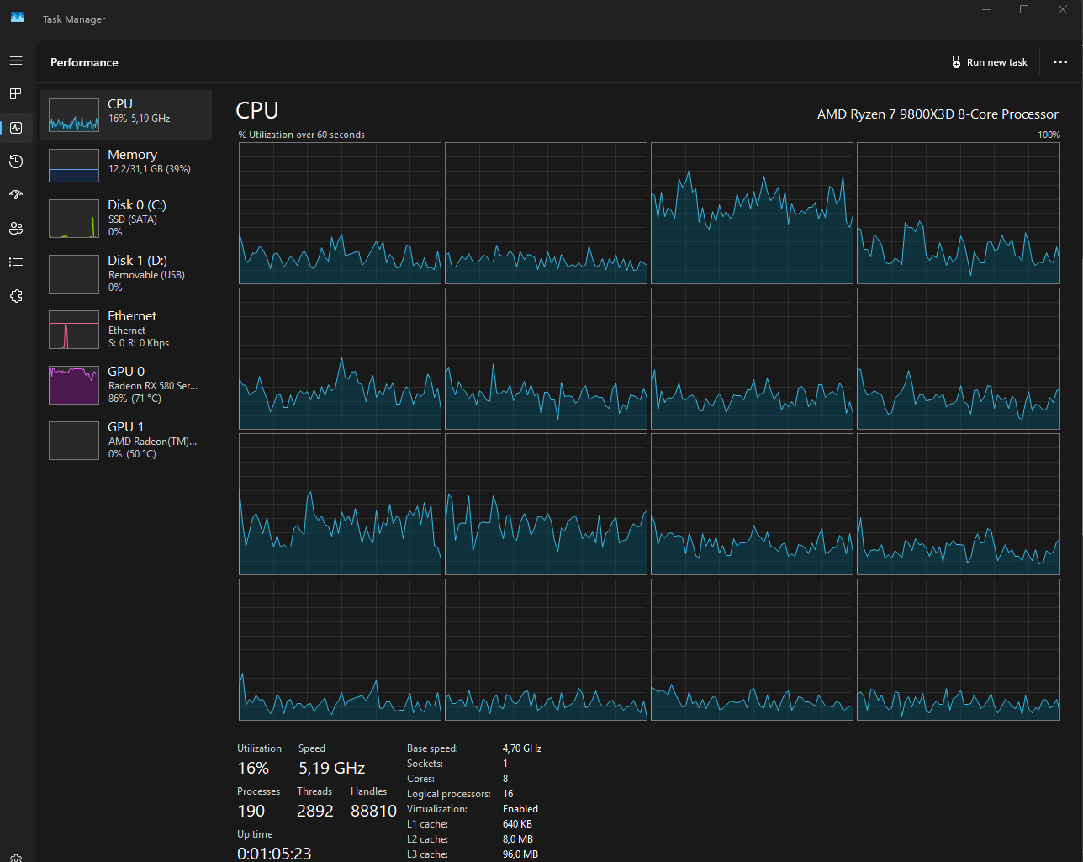The image size is (1083, 862).
Task: Select the Memory performance entry
Action: [x=126, y=166]
